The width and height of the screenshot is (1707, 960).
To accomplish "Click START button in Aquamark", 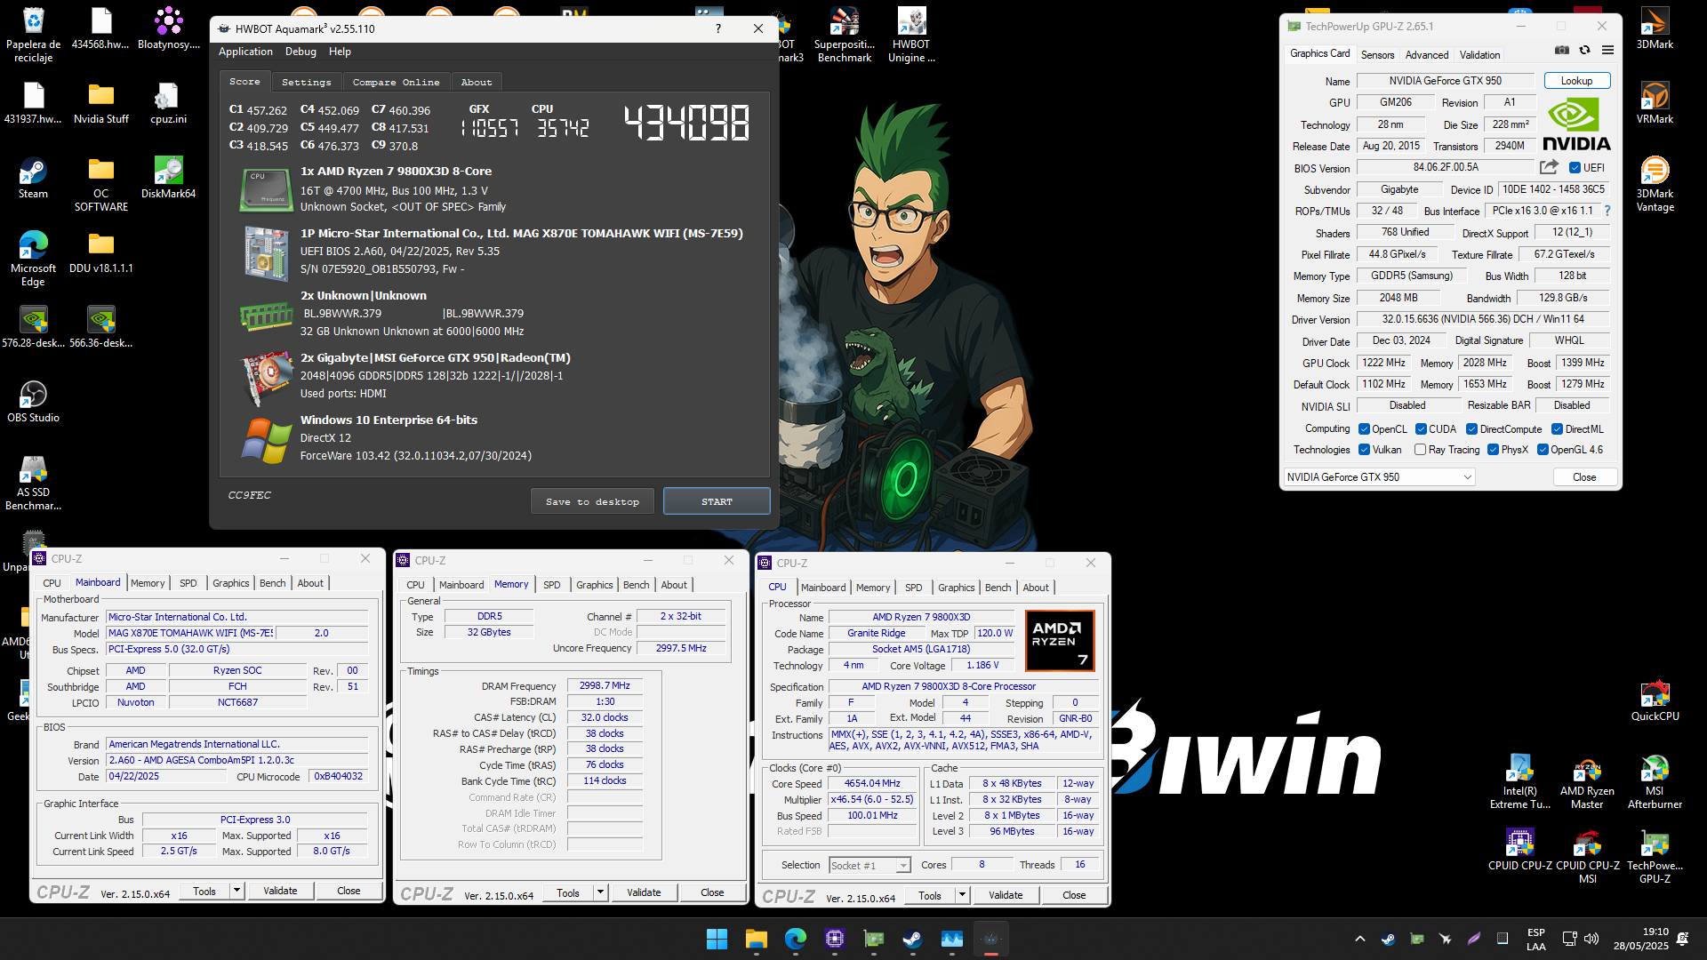I will [x=717, y=501].
